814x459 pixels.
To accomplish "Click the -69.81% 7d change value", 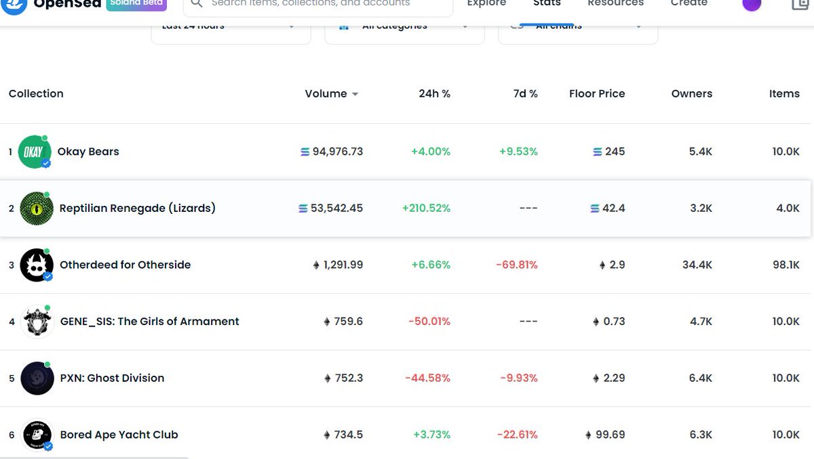I will coord(517,265).
